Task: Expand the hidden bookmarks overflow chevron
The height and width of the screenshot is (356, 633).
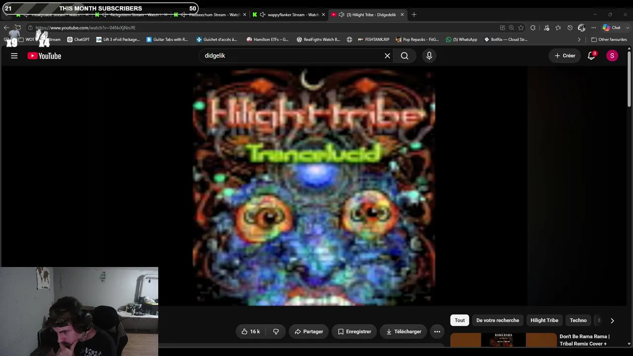Action: pos(579,40)
